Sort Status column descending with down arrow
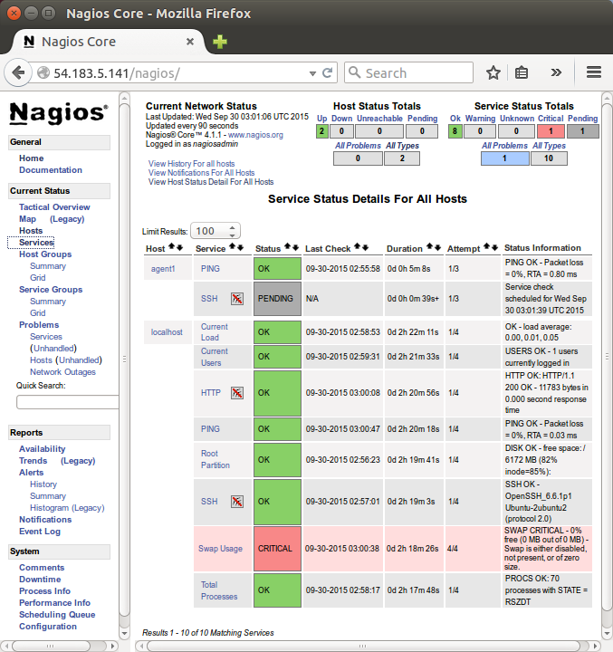The height and width of the screenshot is (652, 613). [296, 248]
